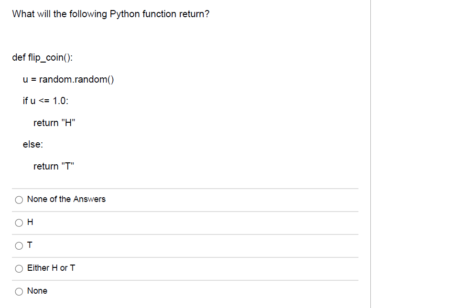
Task: Click the question heading about Python function
Action: (110, 14)
